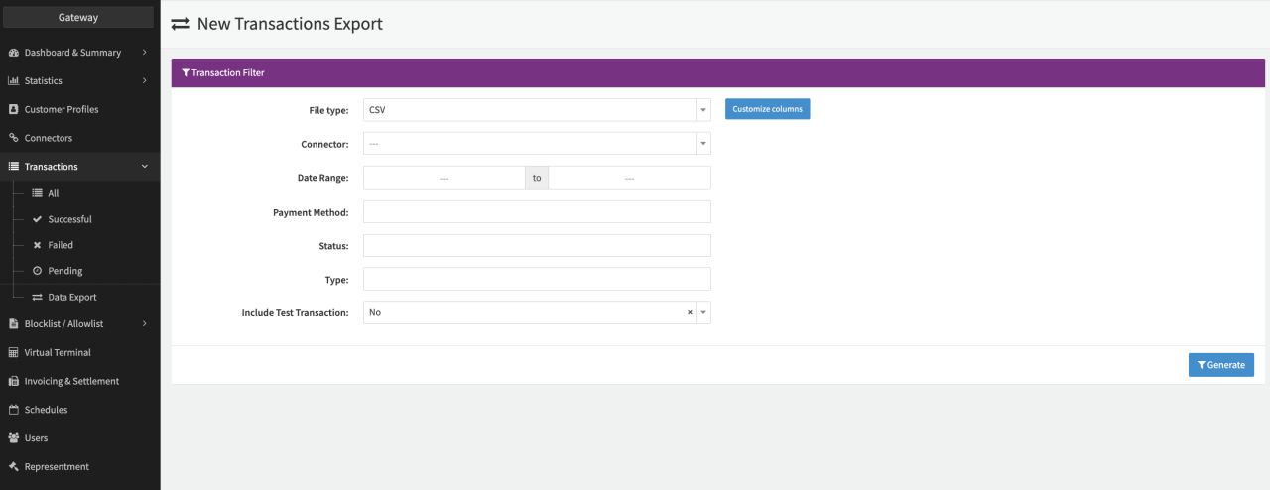Click the Statistics bar chart icon
This screenshot has width=1270, height=490.
coord(14,81)
